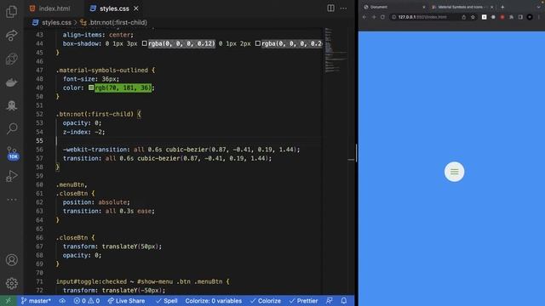Open the Run and Debug view
Viewport: 545px width, 306px height.
point(11,176)
